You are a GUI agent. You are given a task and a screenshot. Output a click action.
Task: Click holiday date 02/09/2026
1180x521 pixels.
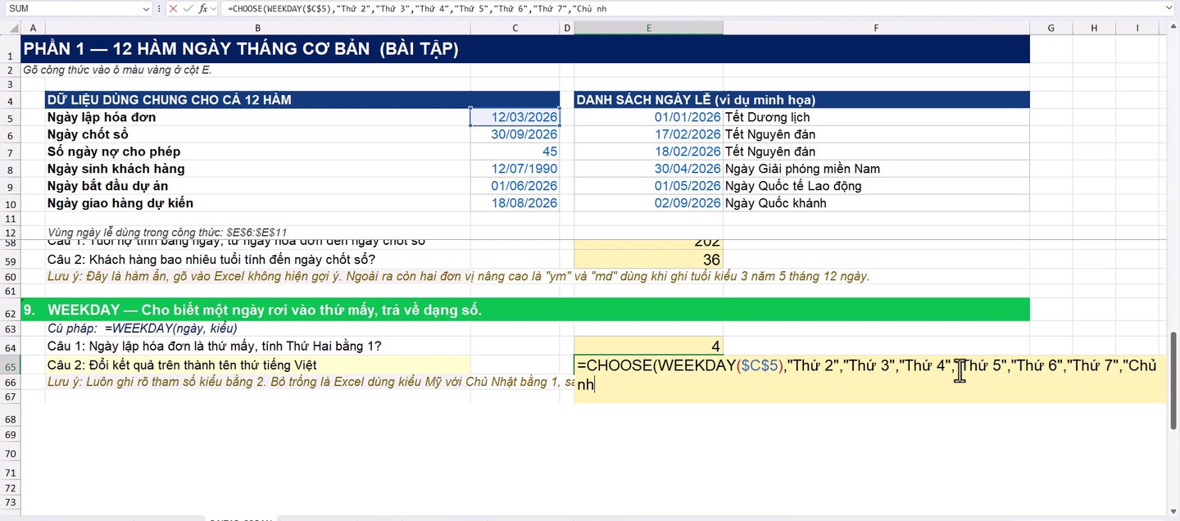click(648, 203)
